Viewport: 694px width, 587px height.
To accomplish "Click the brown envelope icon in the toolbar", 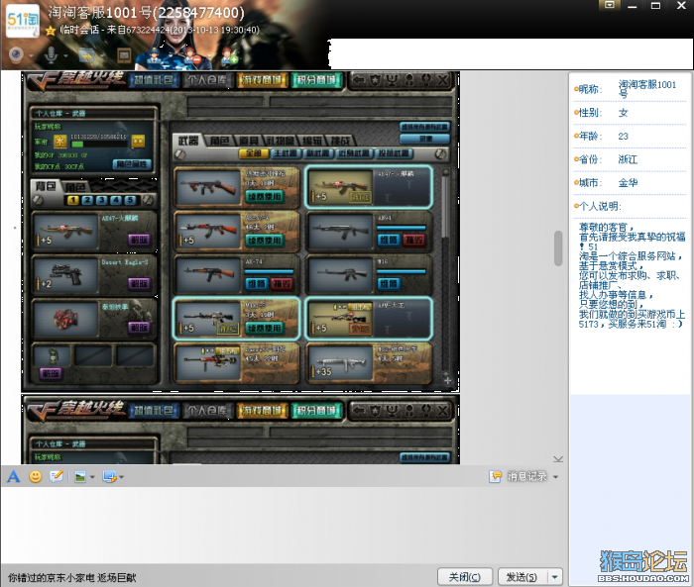I will point(124,55).
